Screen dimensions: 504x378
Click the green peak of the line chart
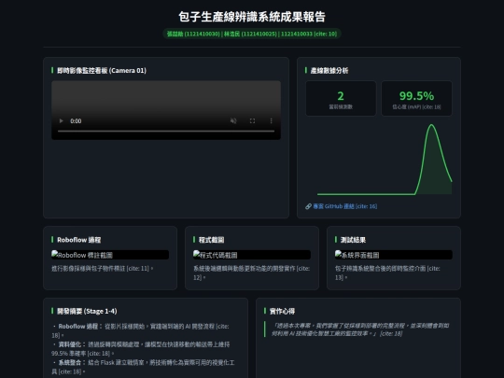pos(431,125)
